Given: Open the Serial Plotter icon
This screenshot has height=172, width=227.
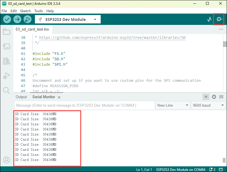Looking at the screenshot, I should point(209,19).
